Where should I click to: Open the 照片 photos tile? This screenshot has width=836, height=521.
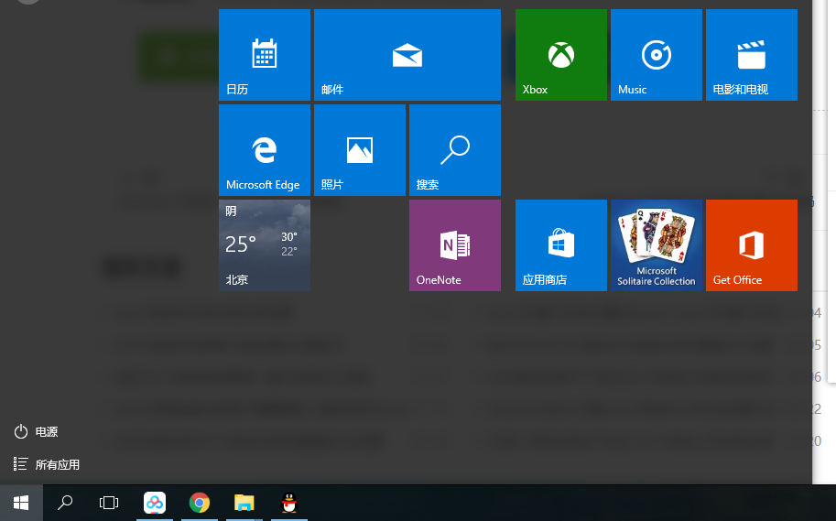click(360, 150)
